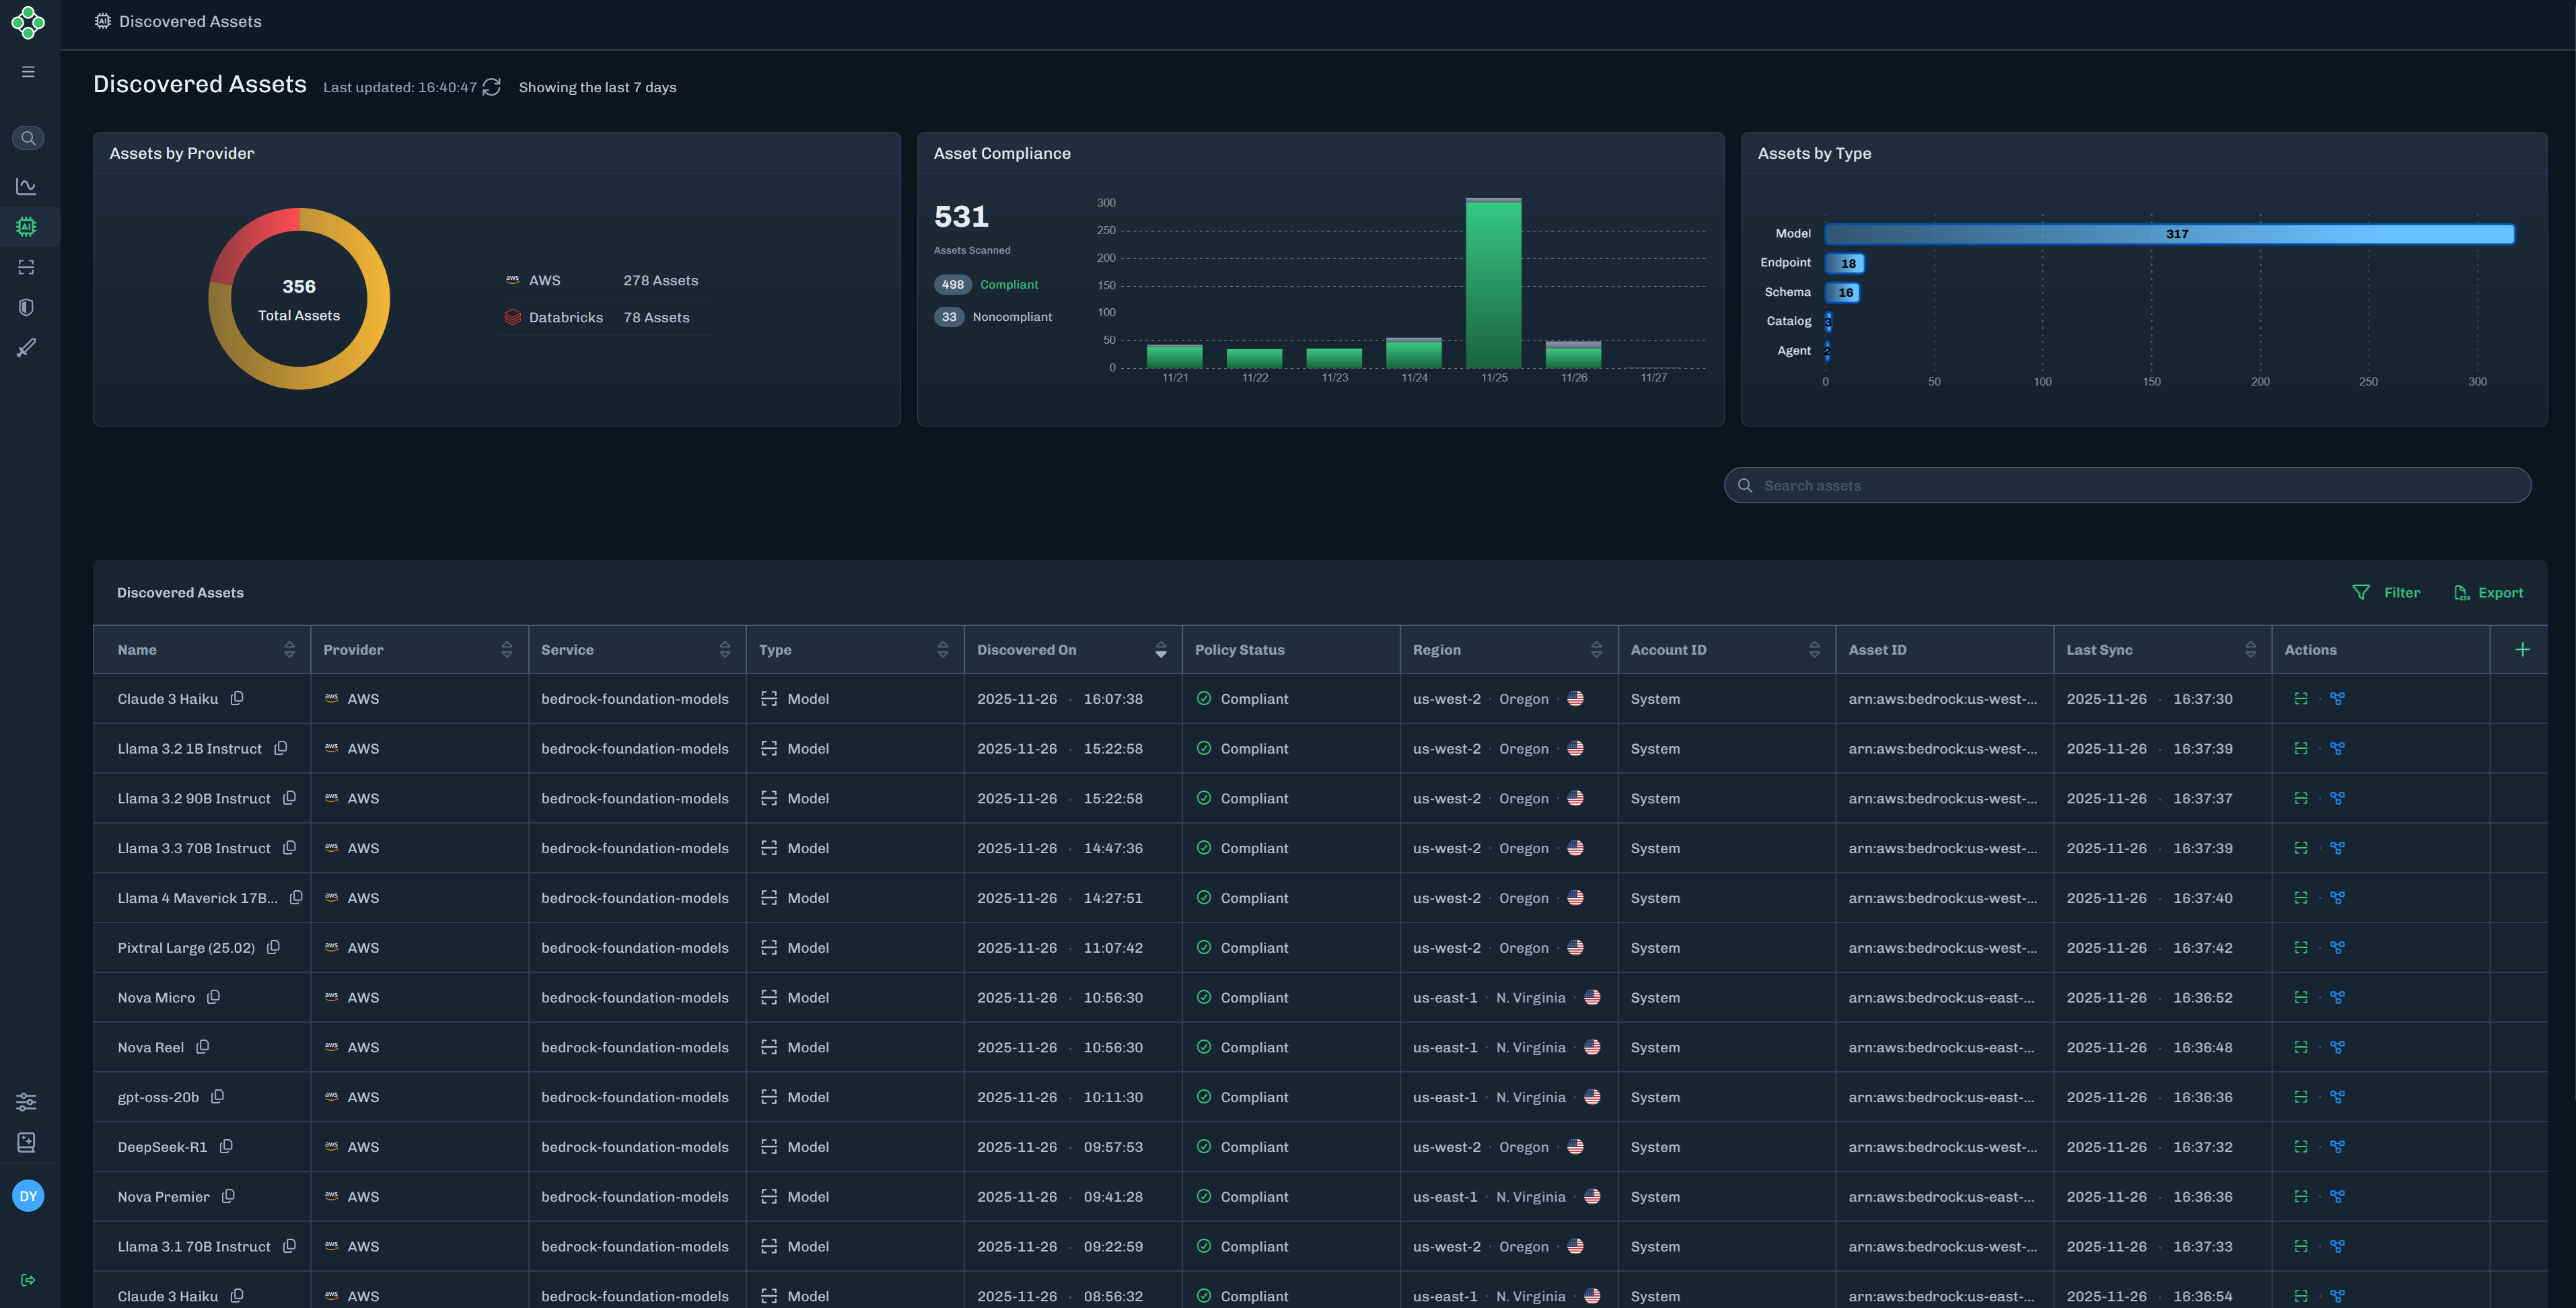Open the sword red-teaming sidebar icon
Image resolution: width=2576 pixels, height=1308 pixels.
point(27,348)
